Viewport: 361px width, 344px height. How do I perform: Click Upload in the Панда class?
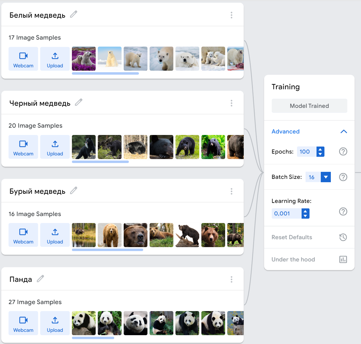pos(55,323)
